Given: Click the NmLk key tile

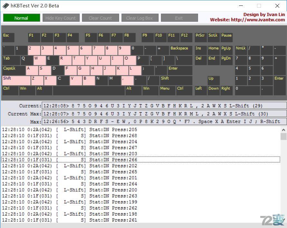Looking at the screenshot, I should [241, 50].
